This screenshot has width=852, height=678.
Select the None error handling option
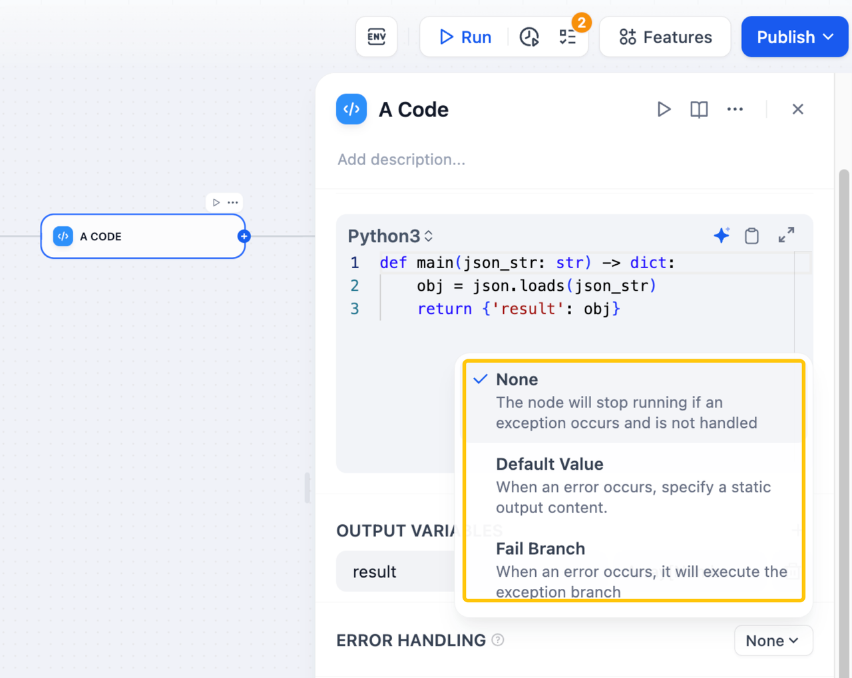(634, 401)
